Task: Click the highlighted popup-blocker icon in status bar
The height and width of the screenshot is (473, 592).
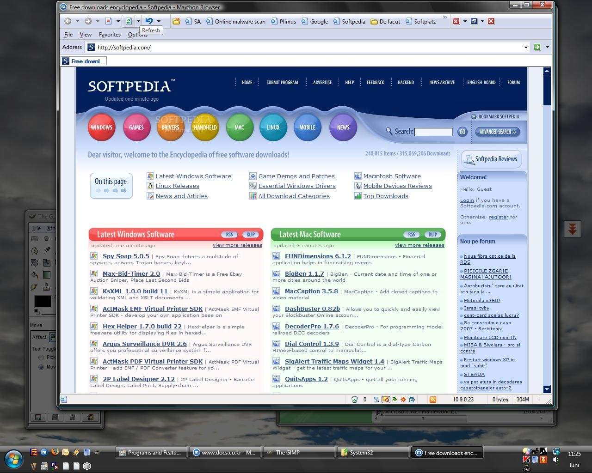Action: coord(386,400)
